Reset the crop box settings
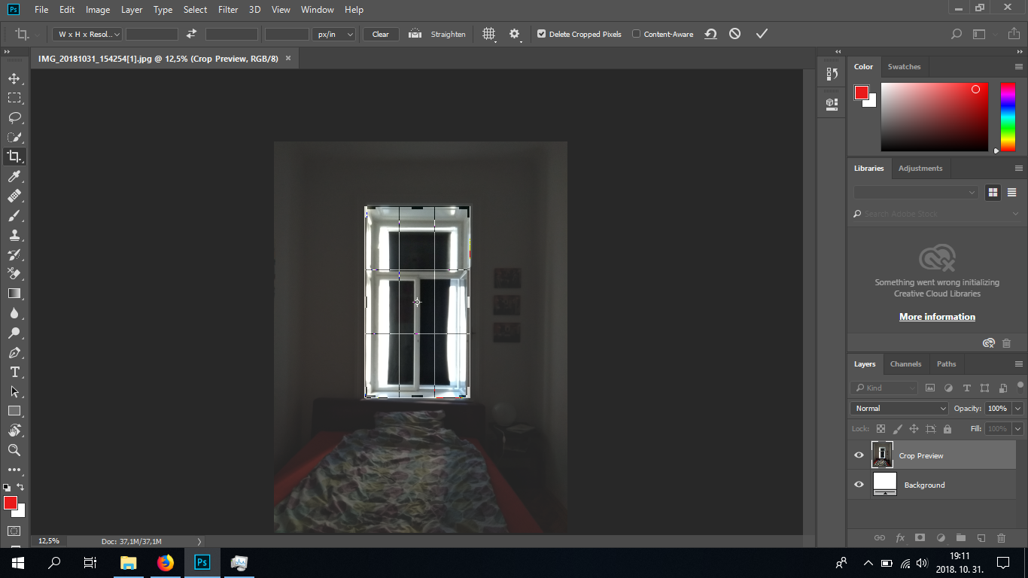The height and width of the screenshot is (578, 1028). (710, 34)
